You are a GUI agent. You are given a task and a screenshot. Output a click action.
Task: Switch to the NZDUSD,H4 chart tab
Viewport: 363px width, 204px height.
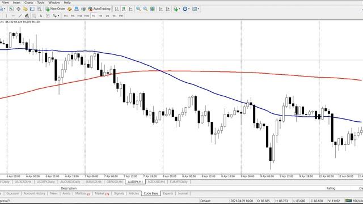tap(157, 182)
